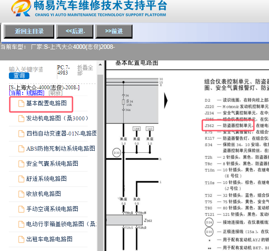
Task: Click the 143 reference box in diagram
Action: coord(150,129)
